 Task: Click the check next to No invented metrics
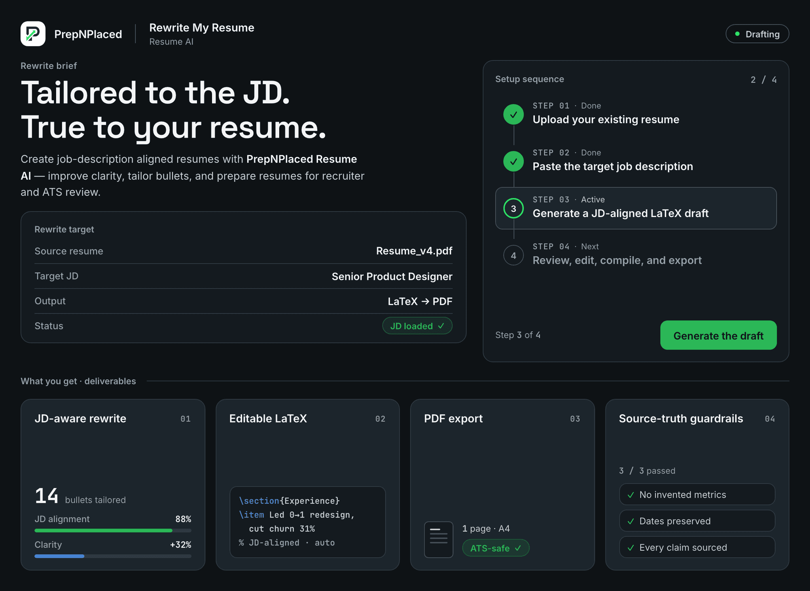(x=631, y=495)
